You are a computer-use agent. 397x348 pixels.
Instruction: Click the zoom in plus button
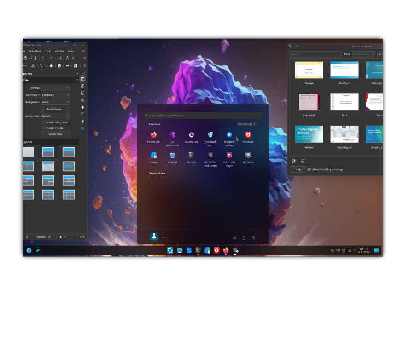(x=76, y=237)
